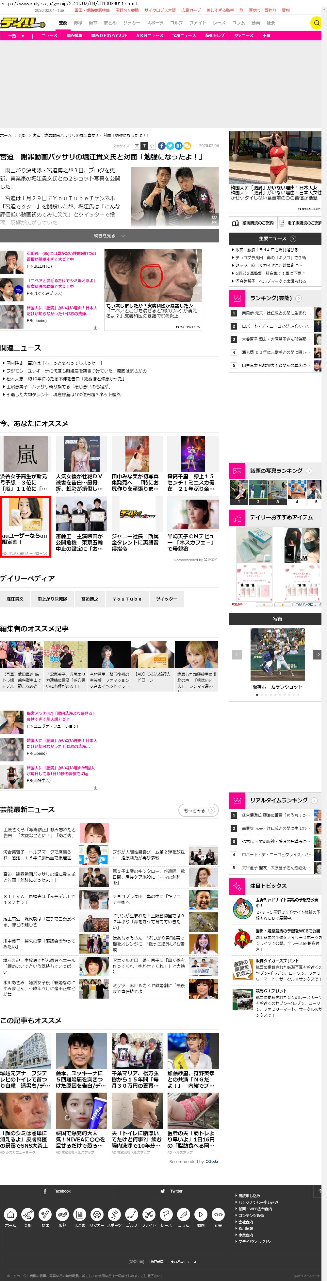Select 宝塚ニュース in pink sub-menu

click(184, 36)
